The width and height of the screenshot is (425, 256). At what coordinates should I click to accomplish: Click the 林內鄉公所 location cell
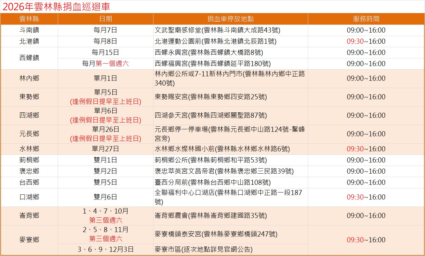[x=230, y=79]
